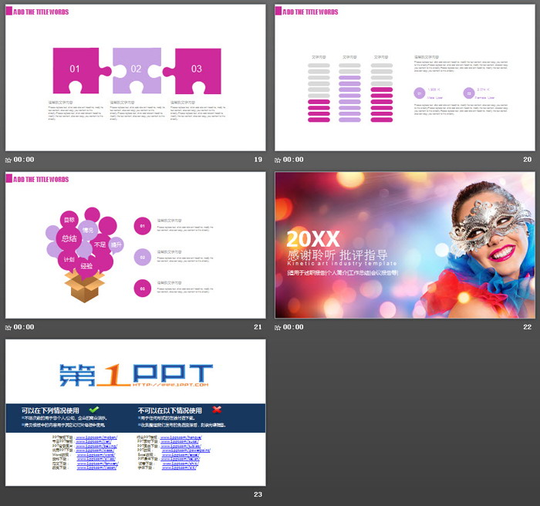Click the www.1ppt.com URL under the logo
Screen dimensions: 540x506
(170, 383)
